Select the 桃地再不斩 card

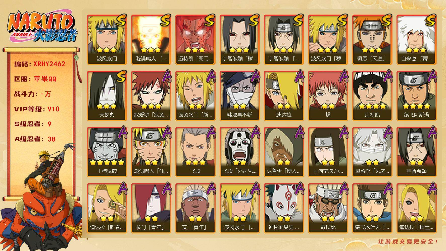click(x=239, y=96)
